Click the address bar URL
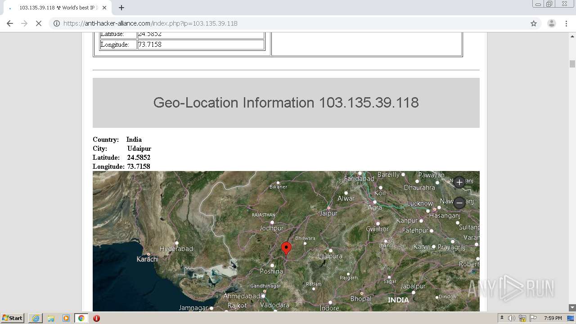Image resolution: width=576 pixels, height=324 pixels. (x=150, y=23)
